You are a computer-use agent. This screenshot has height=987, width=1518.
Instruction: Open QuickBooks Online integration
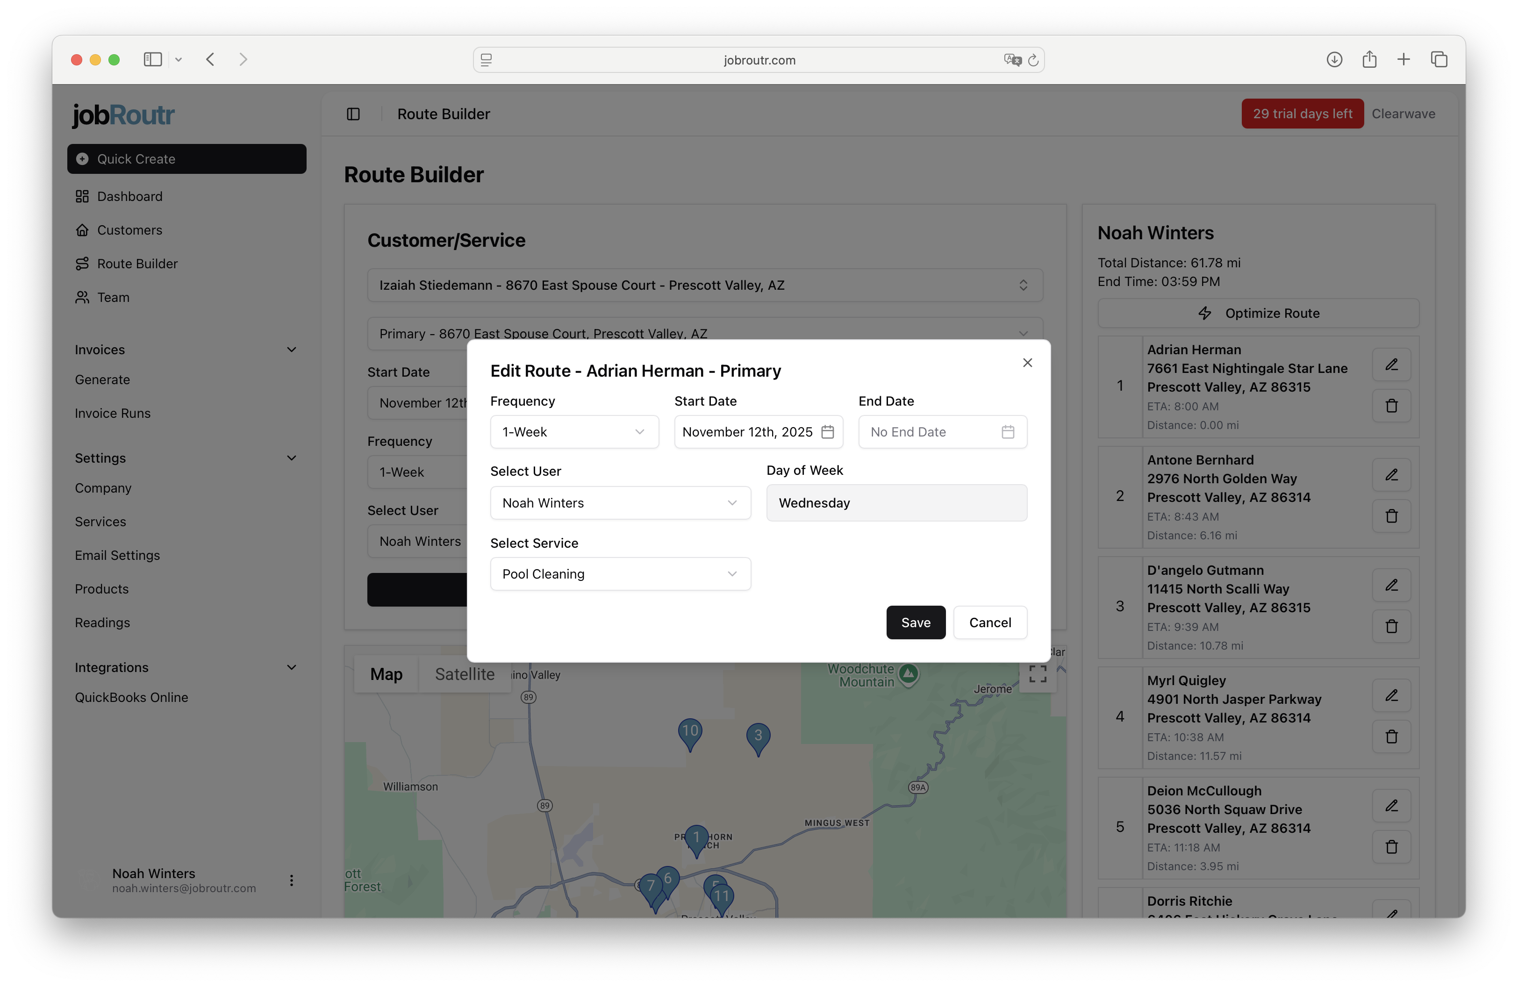tap(131, 697)
